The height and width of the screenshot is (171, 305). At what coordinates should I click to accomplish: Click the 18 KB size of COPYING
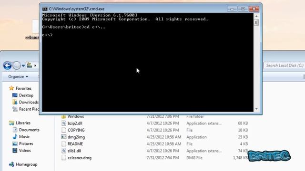click(243, 130)
